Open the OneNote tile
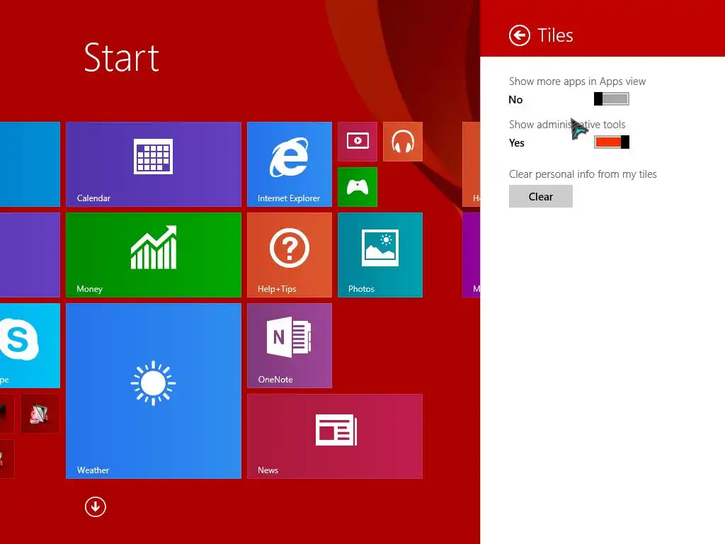725x544 pixels. (290, 346)
